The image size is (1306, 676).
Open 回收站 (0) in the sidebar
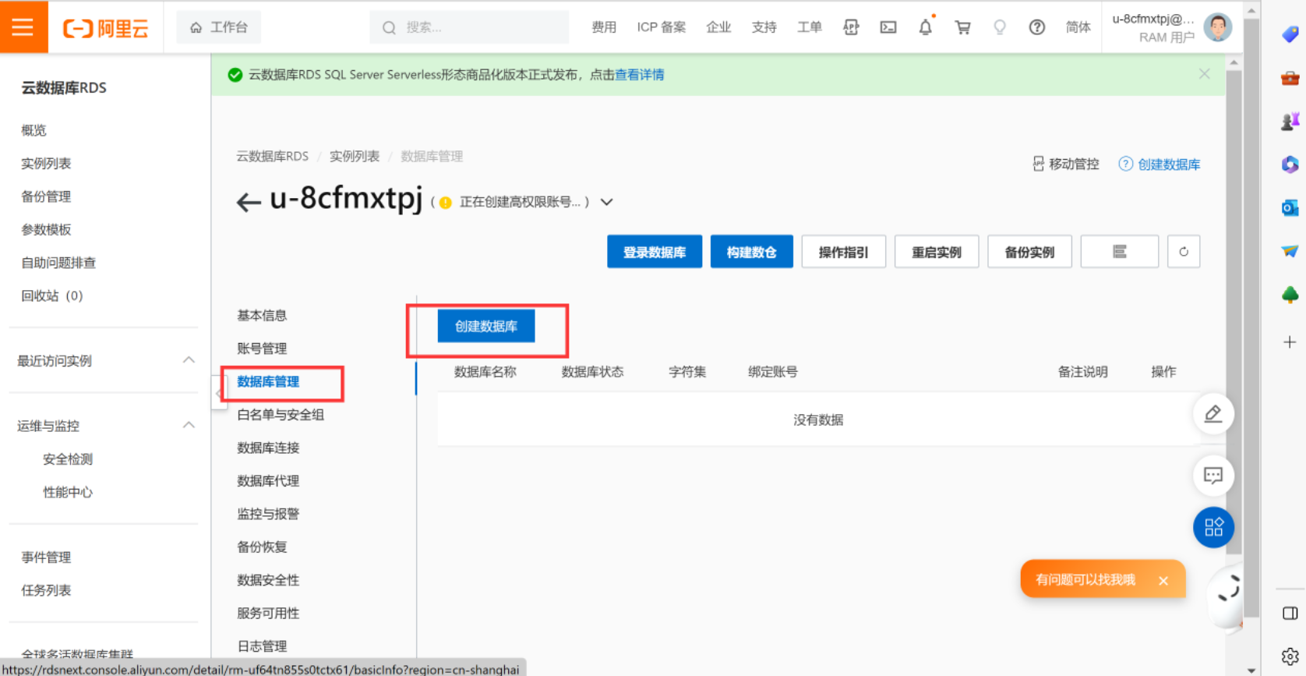(x=51, y=296)
